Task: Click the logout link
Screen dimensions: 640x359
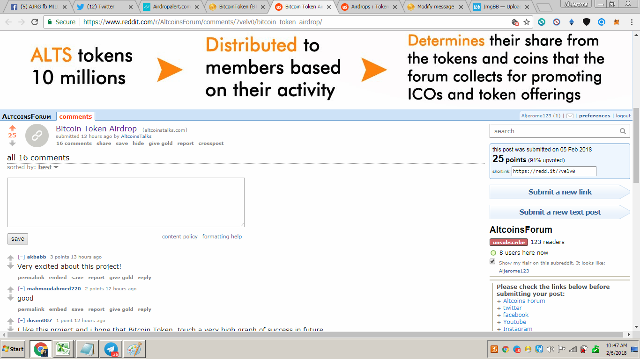Action: click(x=623, y=116)
